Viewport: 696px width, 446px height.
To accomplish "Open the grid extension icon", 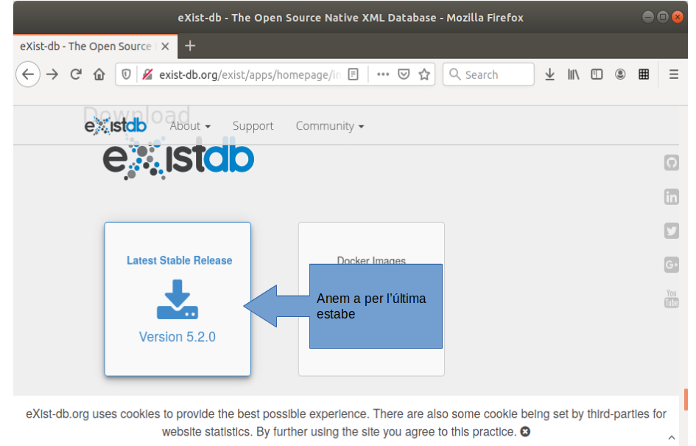I will [644, 74].
